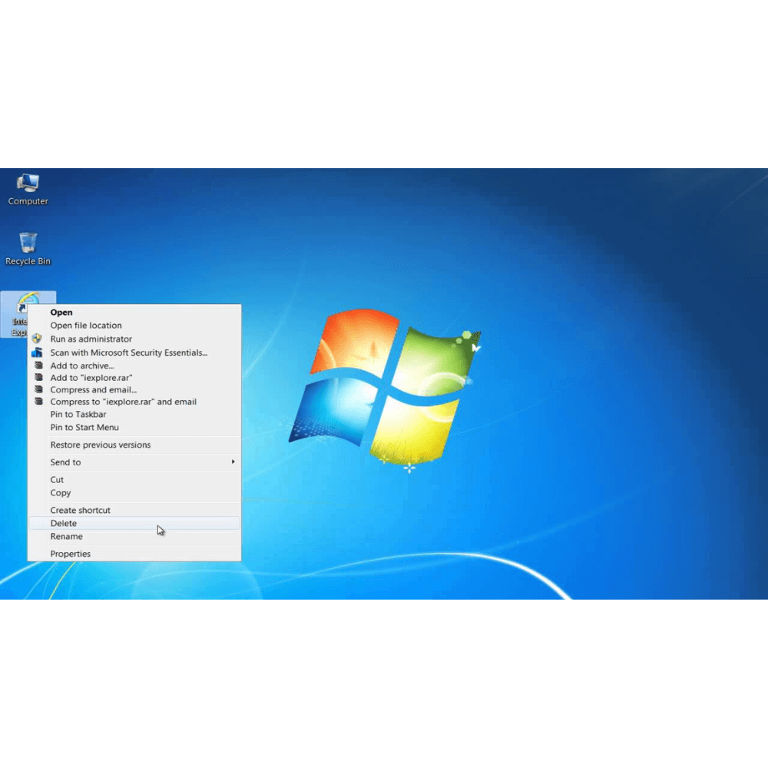
Task: Choose Copy from the context menu
Action: pos(61,493)
